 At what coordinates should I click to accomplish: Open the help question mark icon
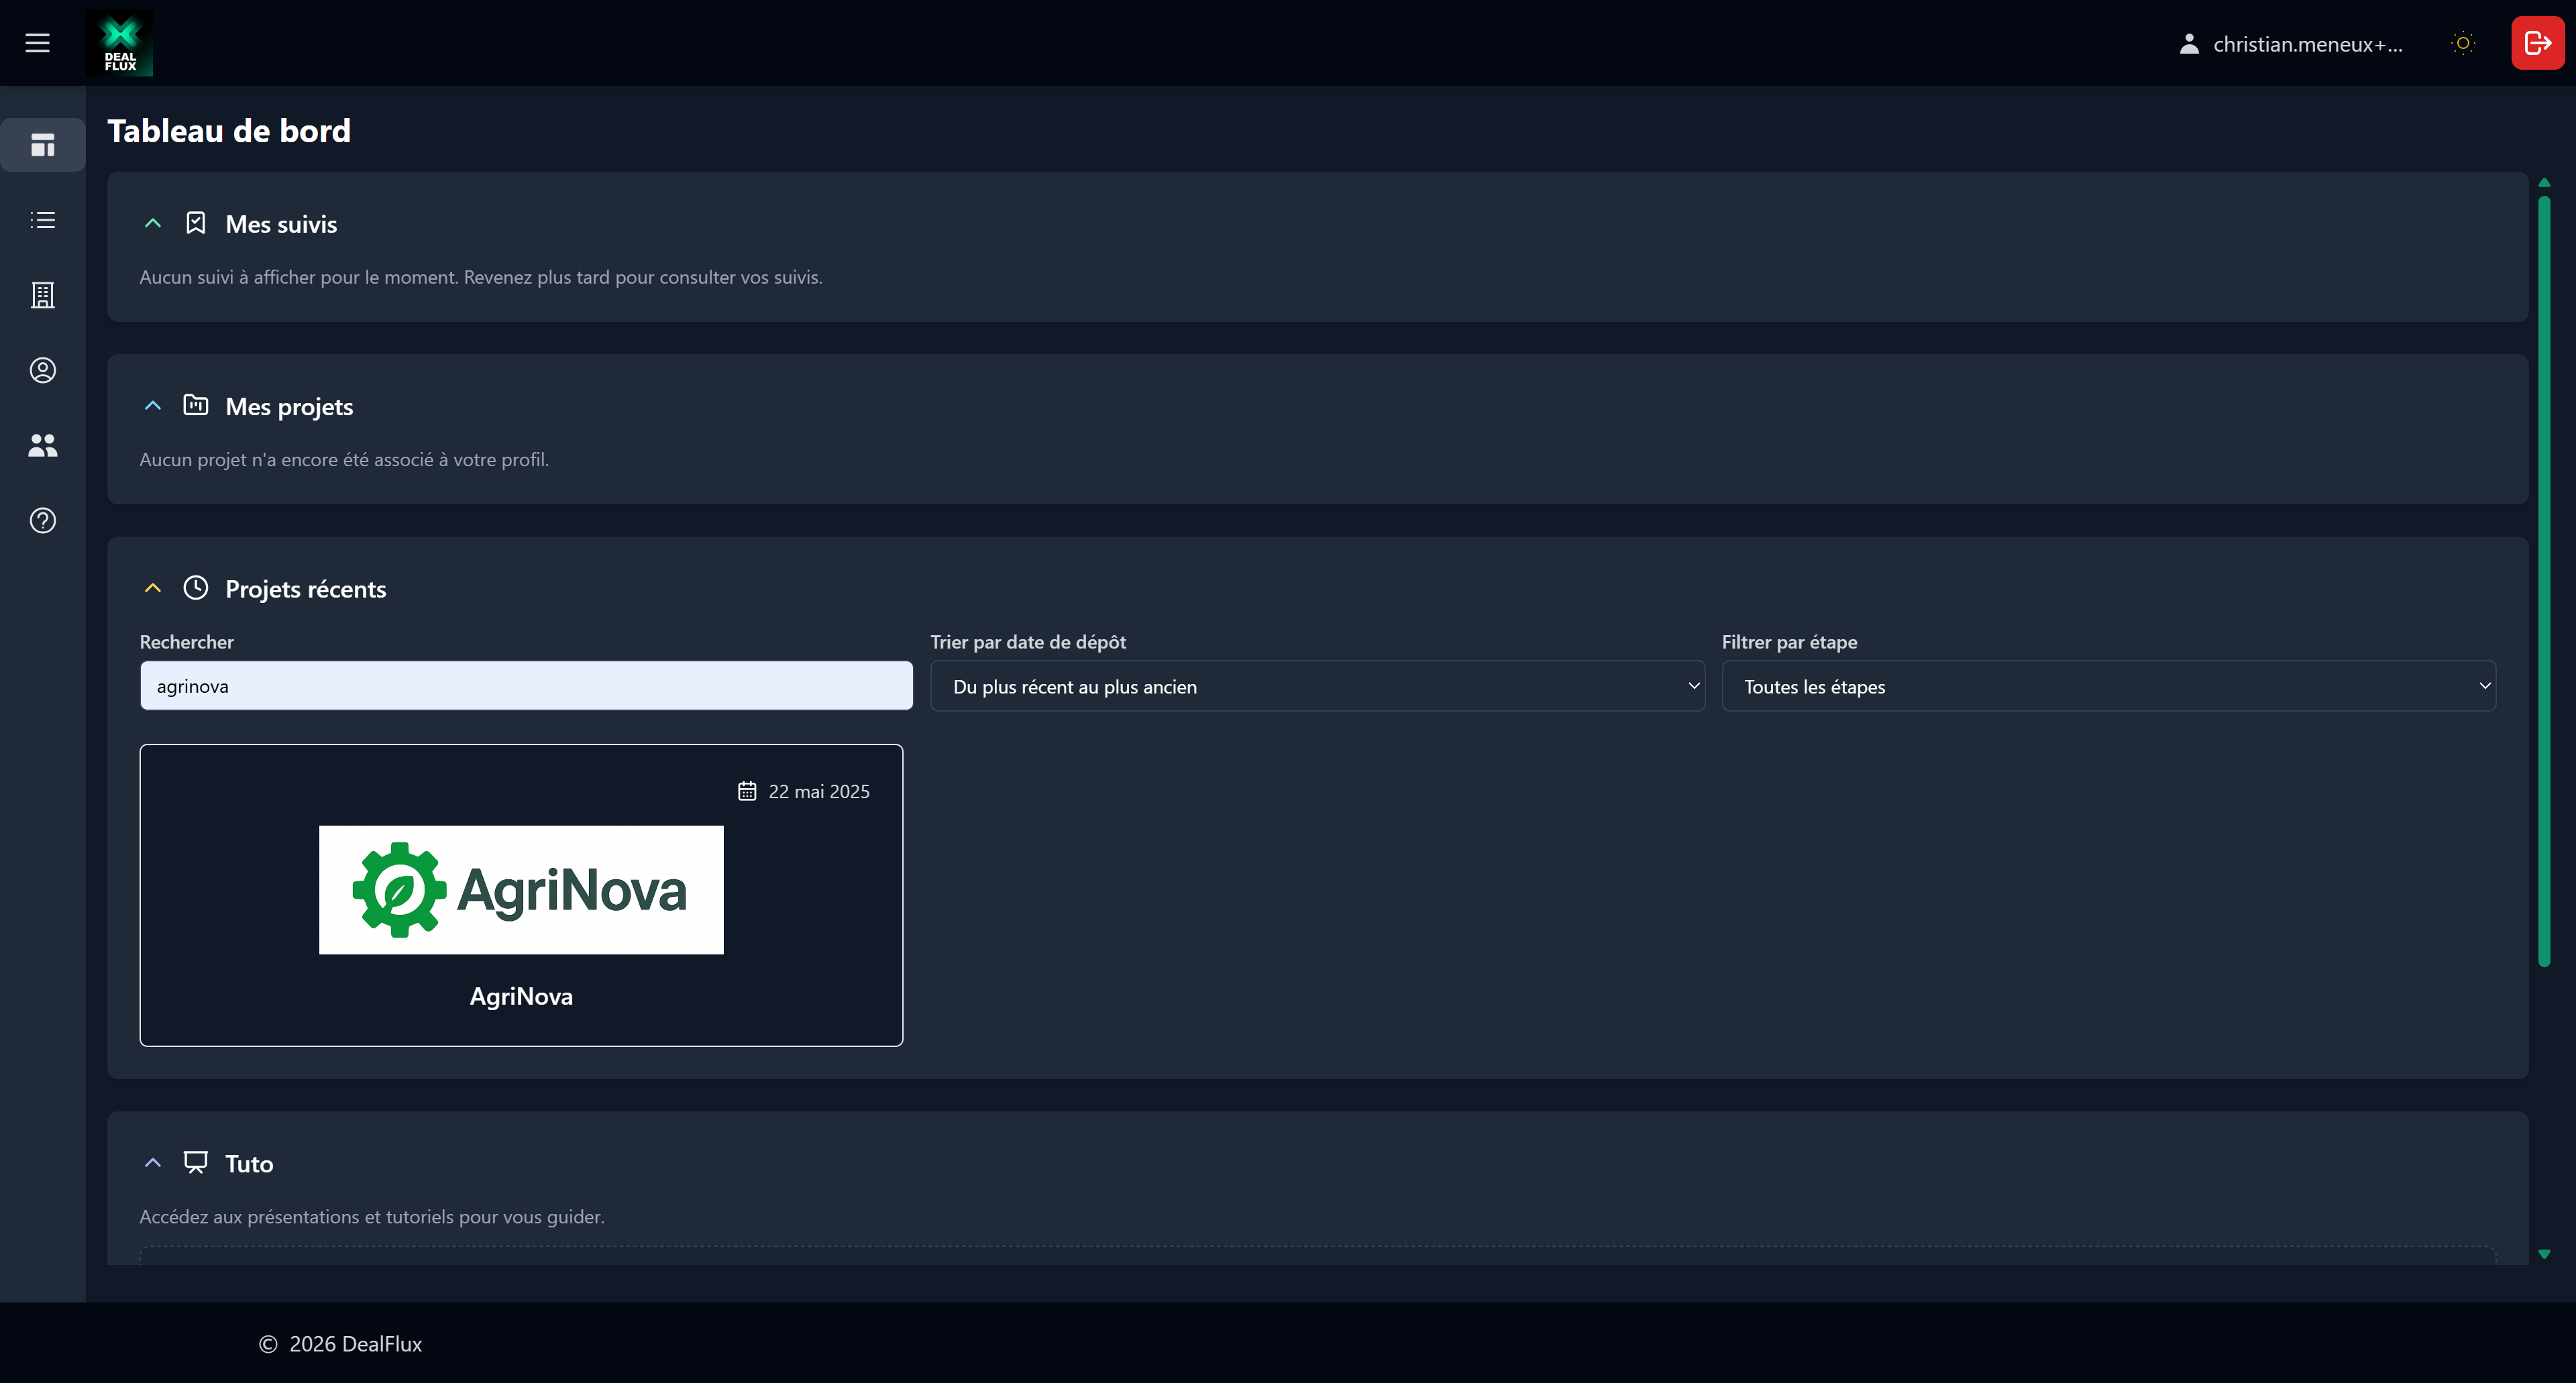tap(42, 520)
